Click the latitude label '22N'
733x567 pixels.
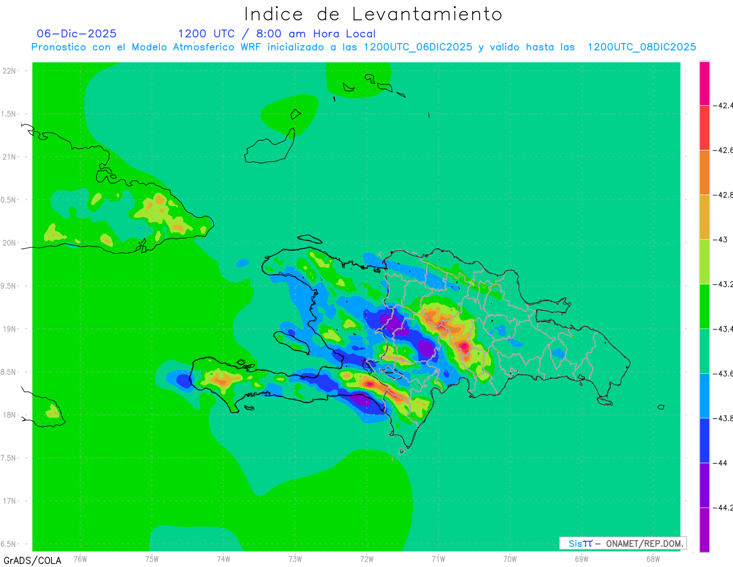(9, 71)
